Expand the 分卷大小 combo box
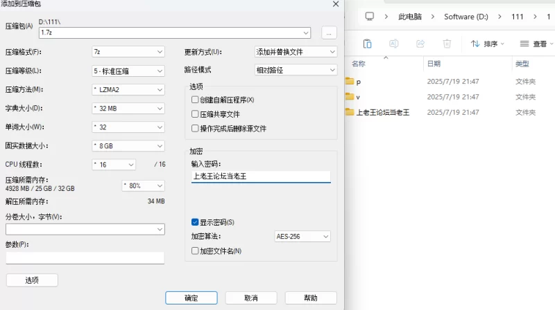555x310 pixels. point(160,230)
